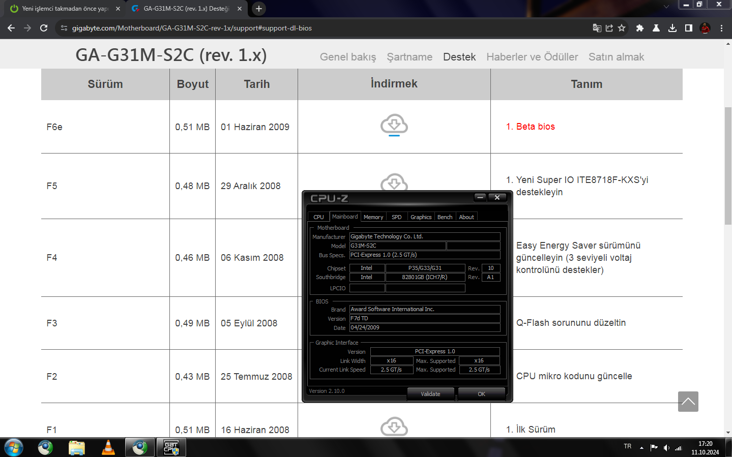Toggle the Chrome side panel
Image resolution: width=732 pixels, height=457 pixels.
[689, 28]
